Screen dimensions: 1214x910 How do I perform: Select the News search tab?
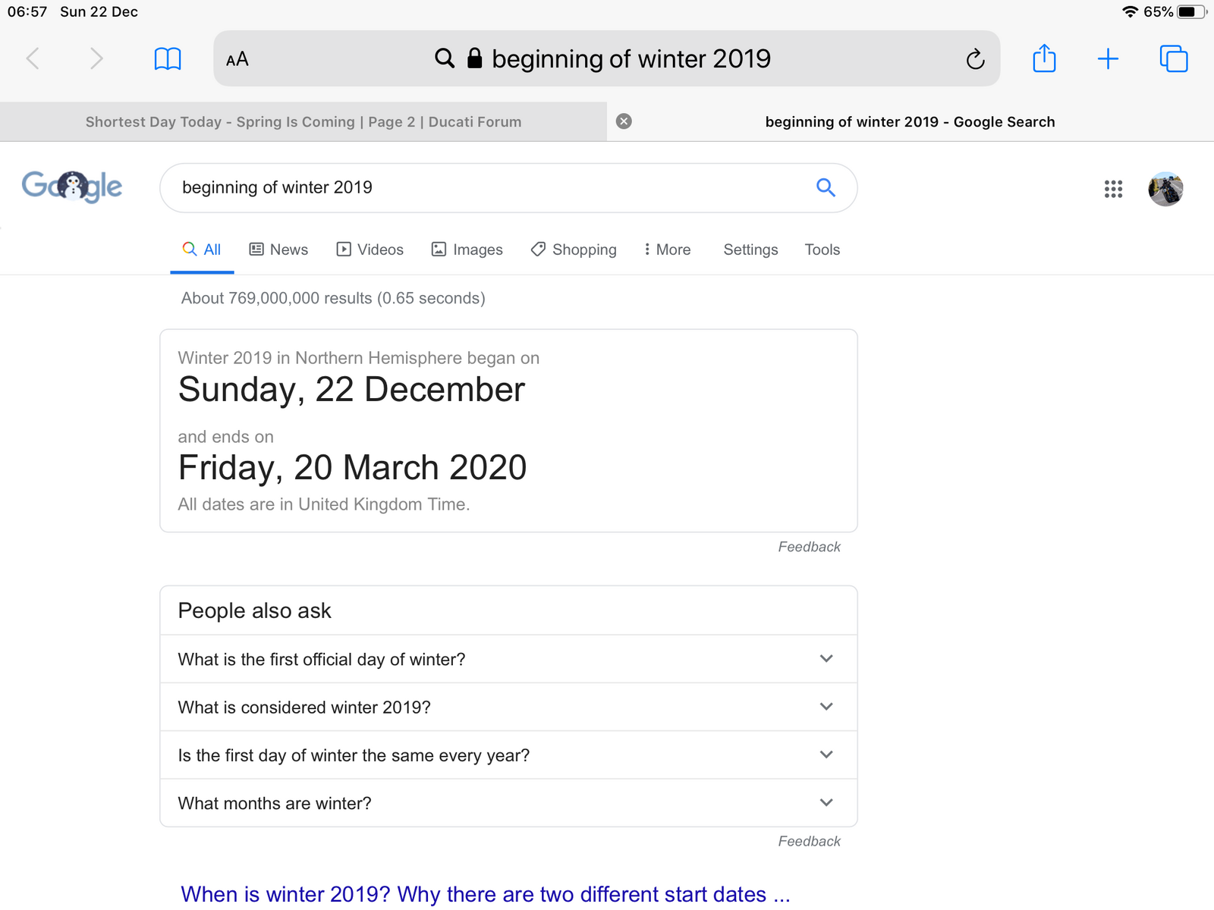(278, 249)
